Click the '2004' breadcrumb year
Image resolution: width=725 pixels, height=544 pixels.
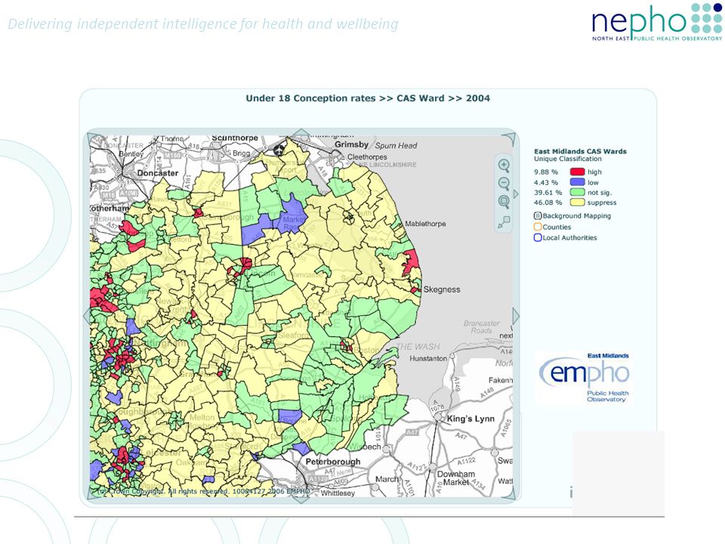tap(477, 98)
